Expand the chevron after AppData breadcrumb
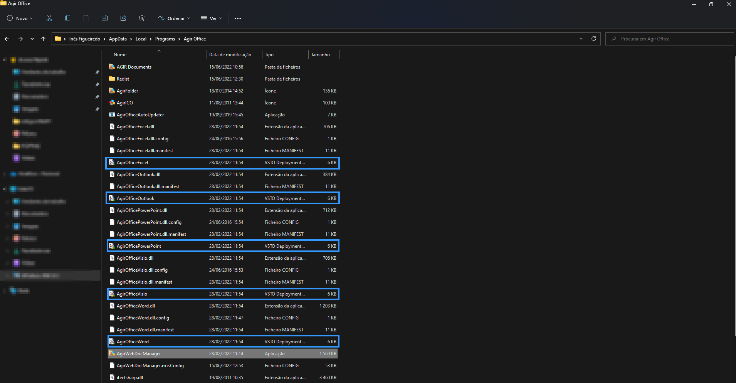Viewport: 736px width, 383px height. (x=131, y=39)
